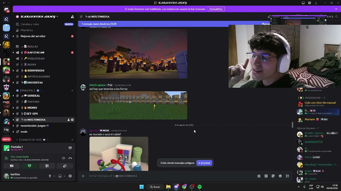Open Detch aplaza user profile name
Viewport: 341px width, 191px height.
98,85
